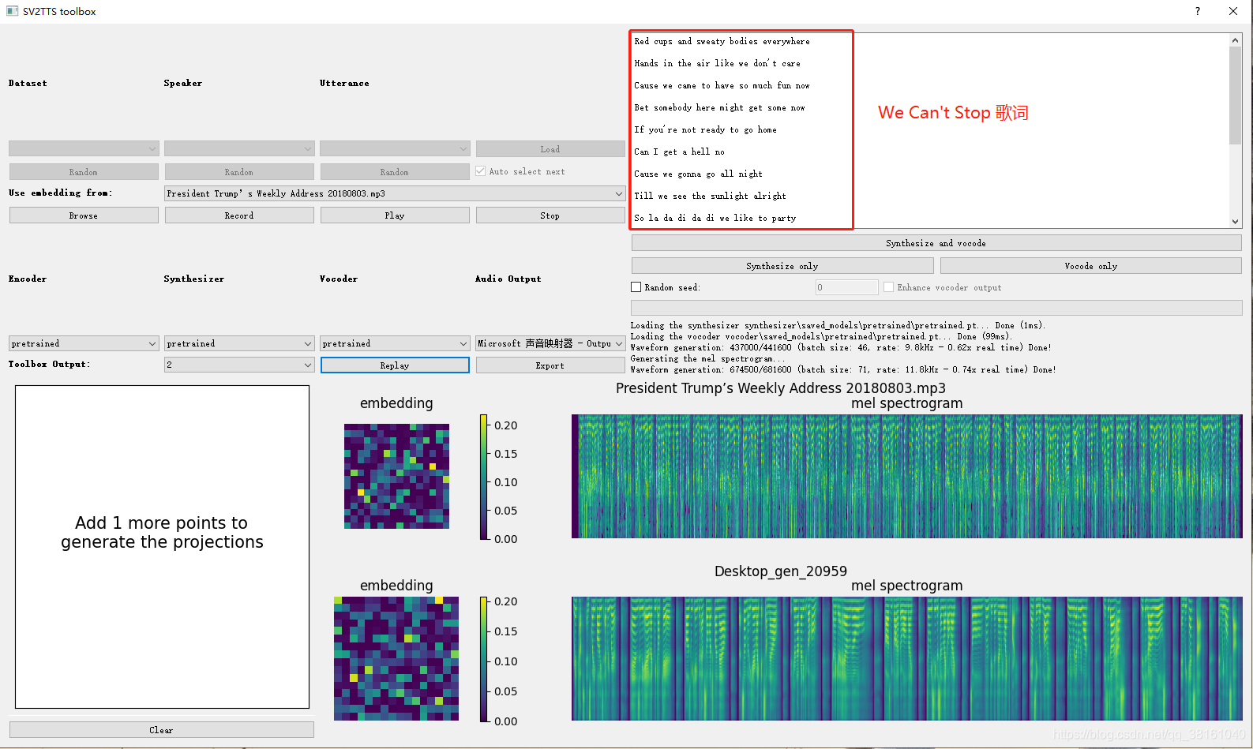The image size is (1253, 749).
Task: Click the SV2TTS toolbox window icon
Action: point(12,11)
